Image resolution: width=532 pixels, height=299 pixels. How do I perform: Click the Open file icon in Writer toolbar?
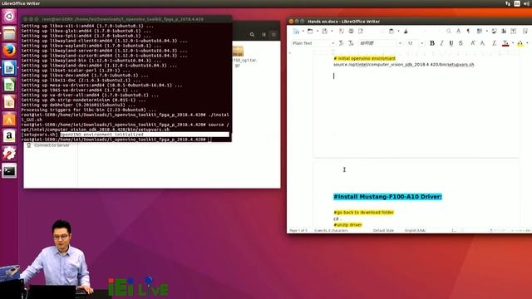310,32
